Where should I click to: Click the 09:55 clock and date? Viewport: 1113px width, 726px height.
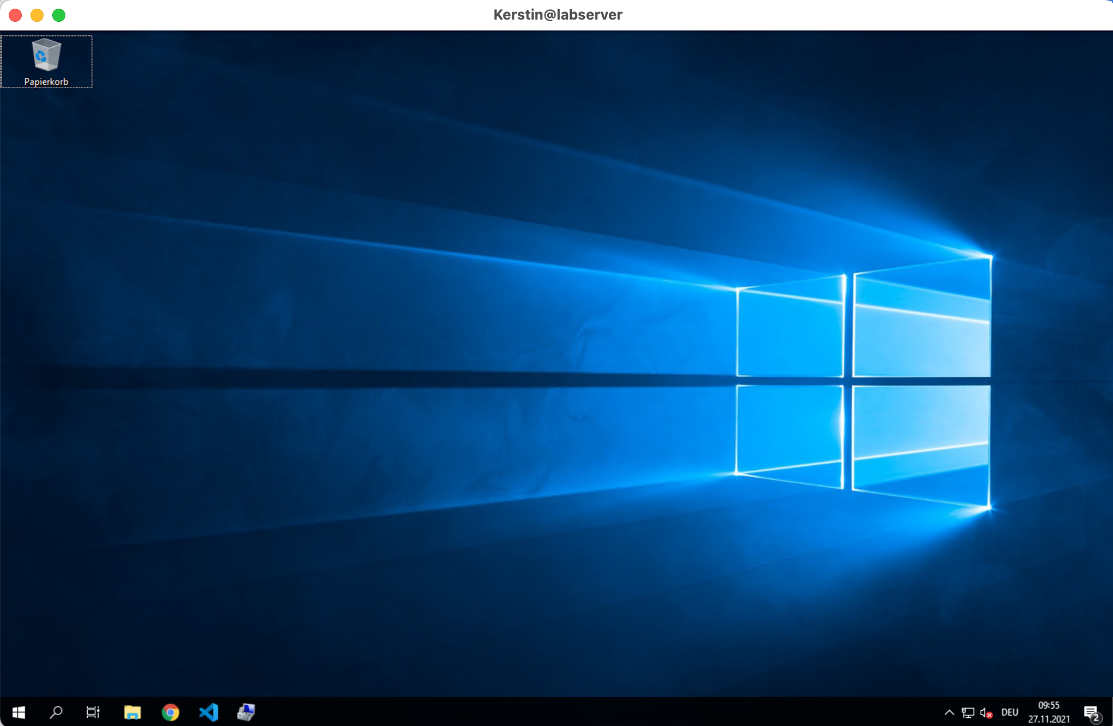coord(1049,712)
